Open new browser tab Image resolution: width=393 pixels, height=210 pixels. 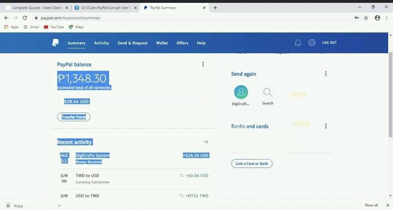215,8
